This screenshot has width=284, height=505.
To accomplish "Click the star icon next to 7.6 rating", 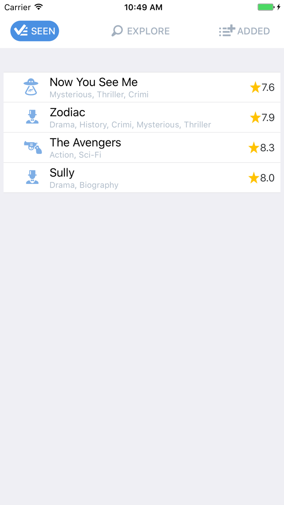I will tap(255, 87).
